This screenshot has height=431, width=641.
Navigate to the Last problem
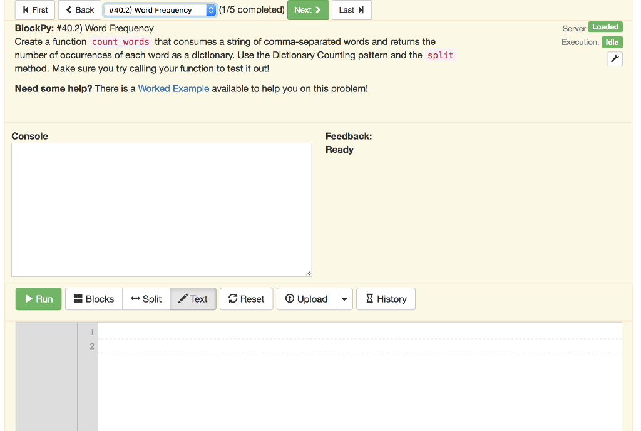coord(351,9)
